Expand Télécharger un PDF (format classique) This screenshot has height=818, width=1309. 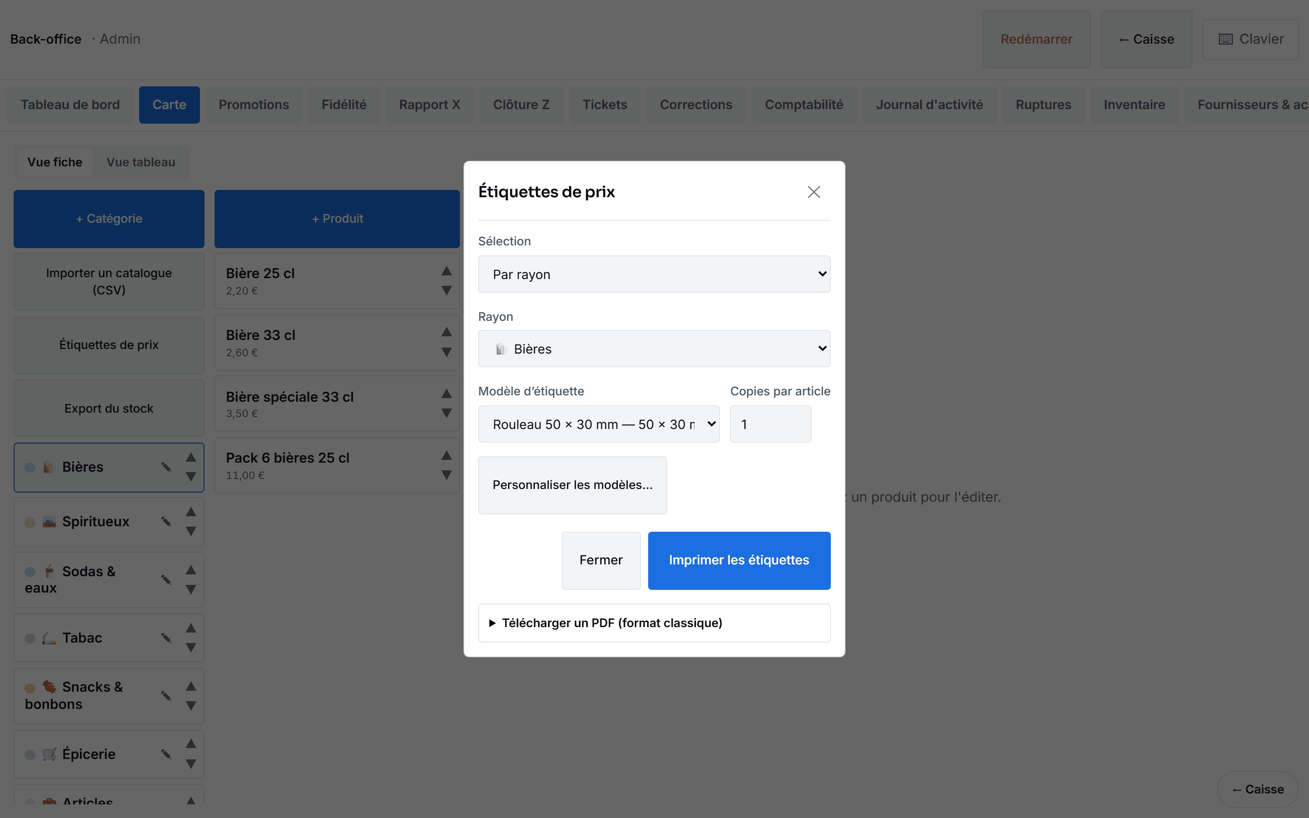654,623
